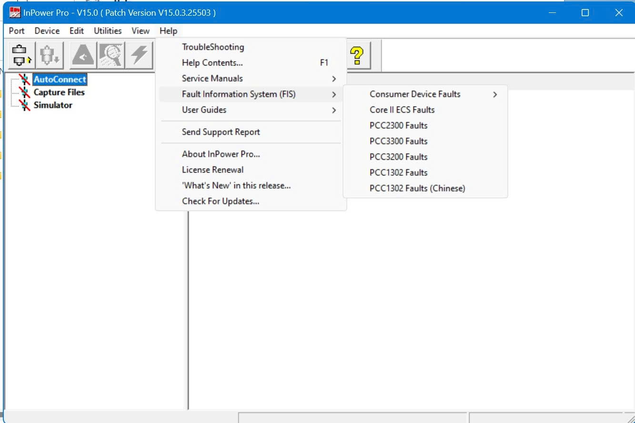The height and width of the screenshot is (423, 635).
Task: Select Send Support Report
Action: pos(251,132)
